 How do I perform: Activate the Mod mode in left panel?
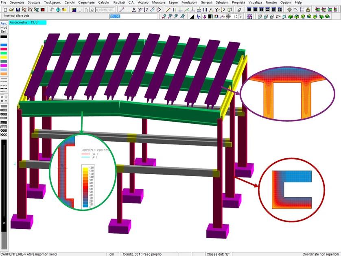tap(4, 28)
